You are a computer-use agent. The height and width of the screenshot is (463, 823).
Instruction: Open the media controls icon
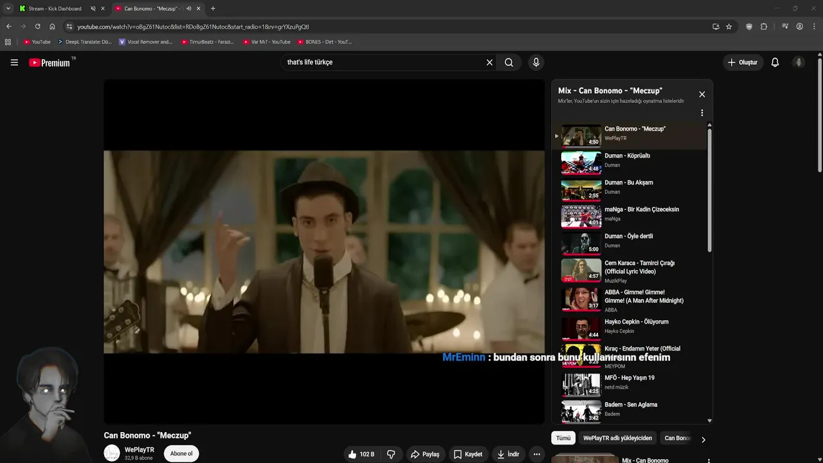[785, 26]
